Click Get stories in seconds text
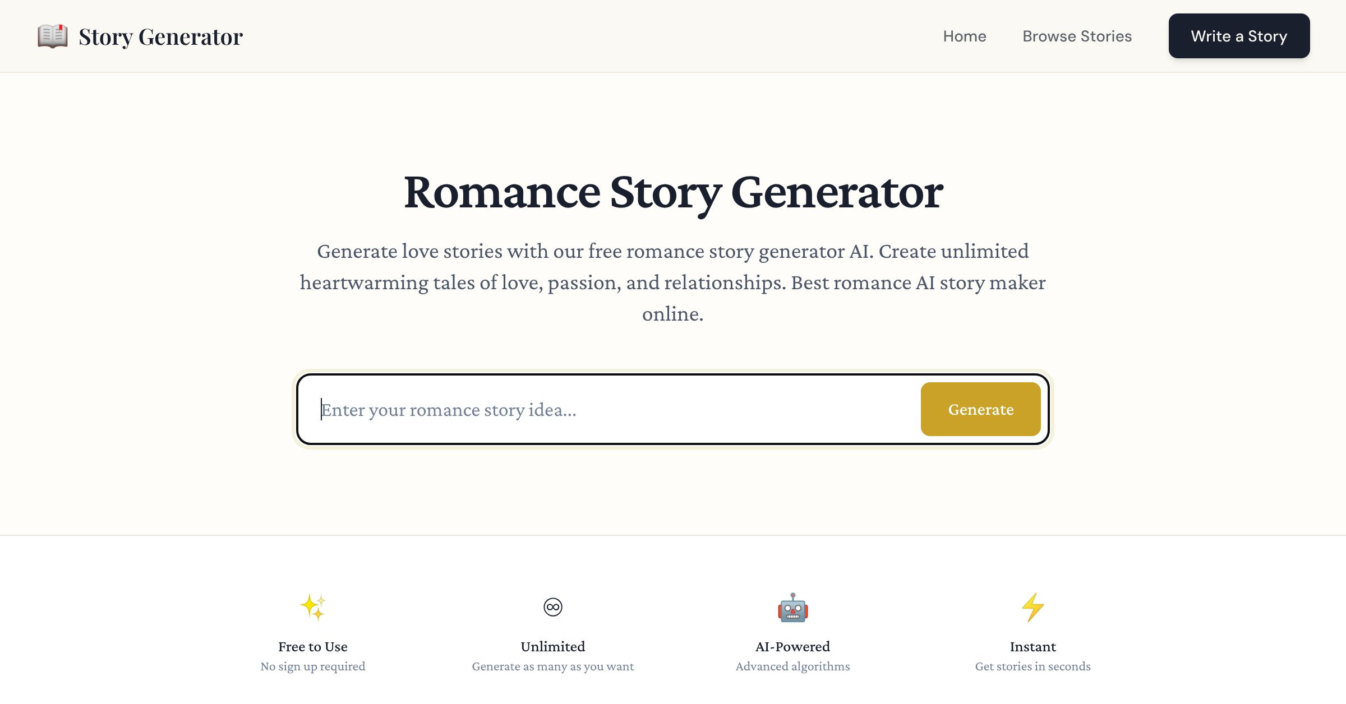 1032,666
